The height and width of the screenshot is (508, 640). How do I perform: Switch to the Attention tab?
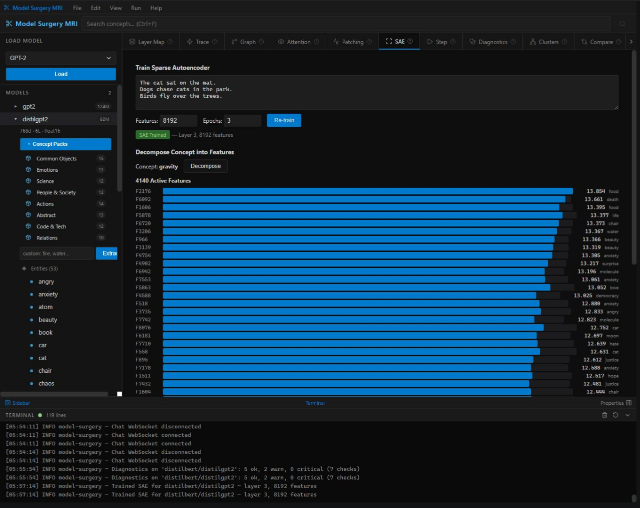(x=298, y=41)
